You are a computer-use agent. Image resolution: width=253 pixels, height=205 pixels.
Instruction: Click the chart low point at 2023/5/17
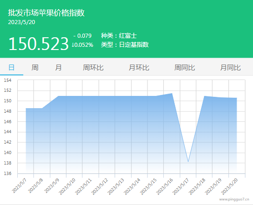point(188,162)
